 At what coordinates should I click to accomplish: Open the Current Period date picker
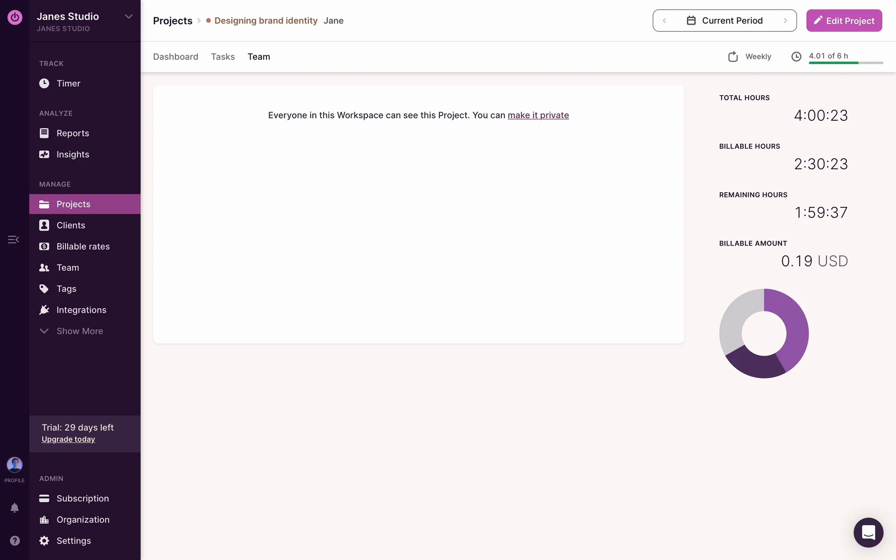(x=725, y=21)
